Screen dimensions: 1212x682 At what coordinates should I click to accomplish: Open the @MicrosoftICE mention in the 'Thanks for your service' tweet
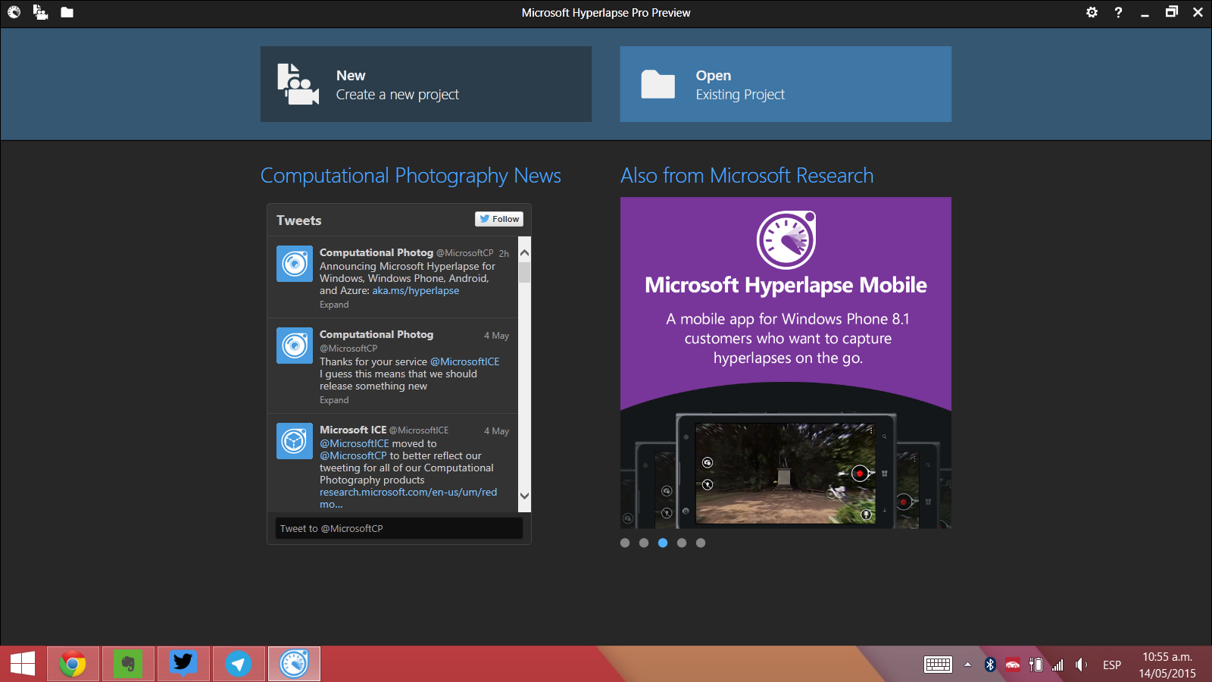click(x=464, y=362)
